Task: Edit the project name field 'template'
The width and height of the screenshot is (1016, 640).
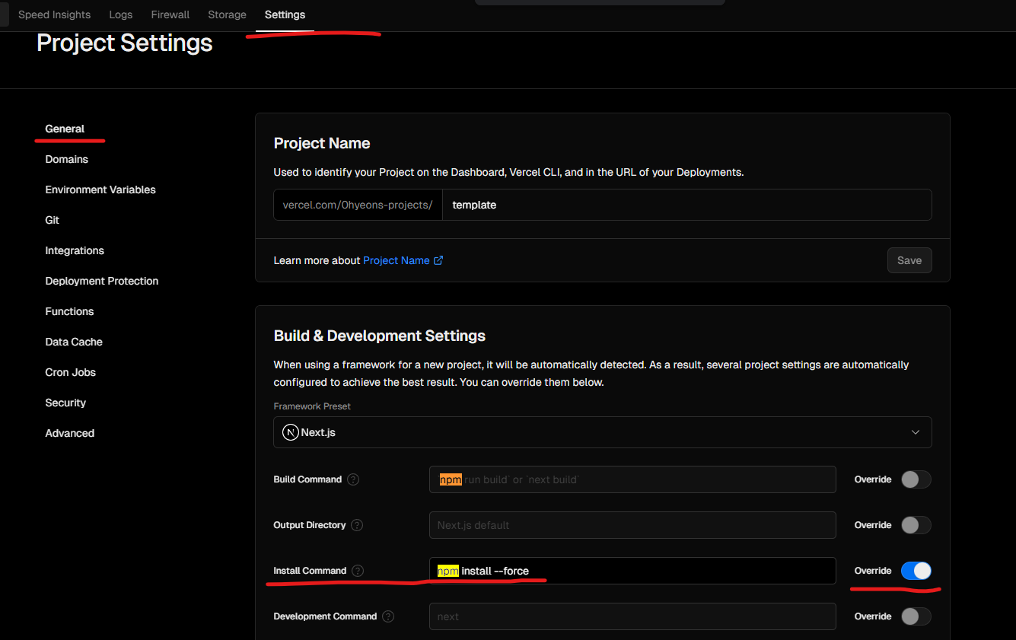Action: tap(687, 205)
